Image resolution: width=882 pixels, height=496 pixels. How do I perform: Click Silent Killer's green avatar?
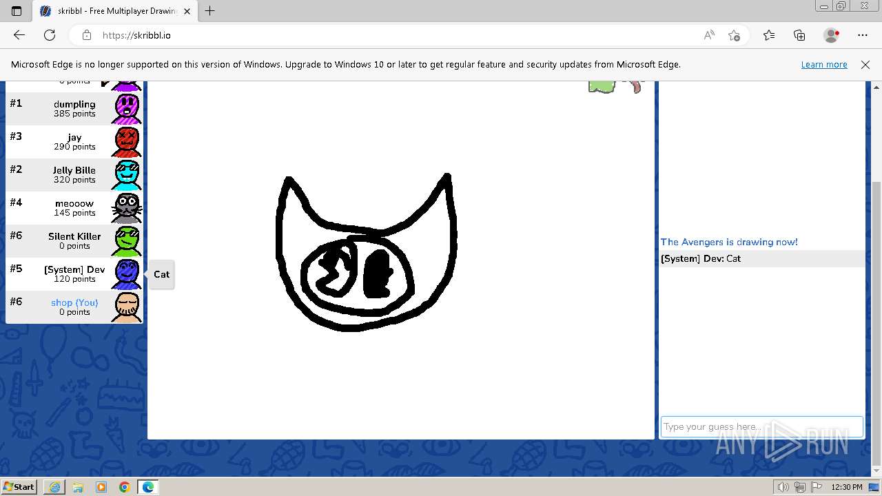tap(127, 241)
